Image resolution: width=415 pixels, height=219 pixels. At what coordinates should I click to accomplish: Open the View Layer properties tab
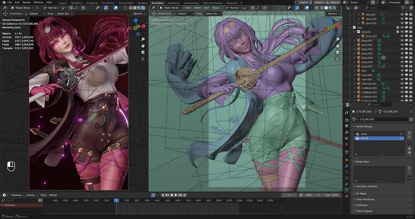click(347, 132)
